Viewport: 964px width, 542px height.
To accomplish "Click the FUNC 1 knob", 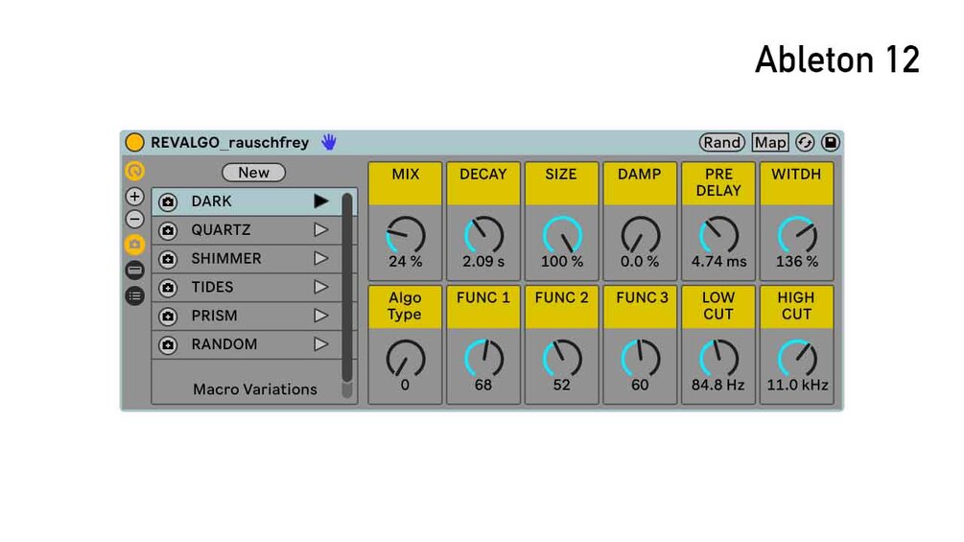I will [x=483, y=358].
